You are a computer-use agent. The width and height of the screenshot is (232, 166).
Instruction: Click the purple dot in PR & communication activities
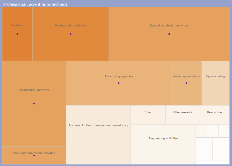34,156
